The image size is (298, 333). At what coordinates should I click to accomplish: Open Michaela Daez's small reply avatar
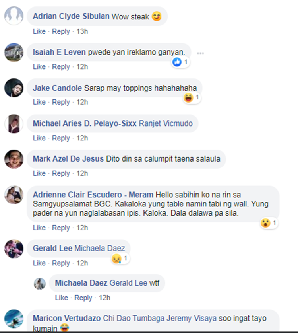40,284
